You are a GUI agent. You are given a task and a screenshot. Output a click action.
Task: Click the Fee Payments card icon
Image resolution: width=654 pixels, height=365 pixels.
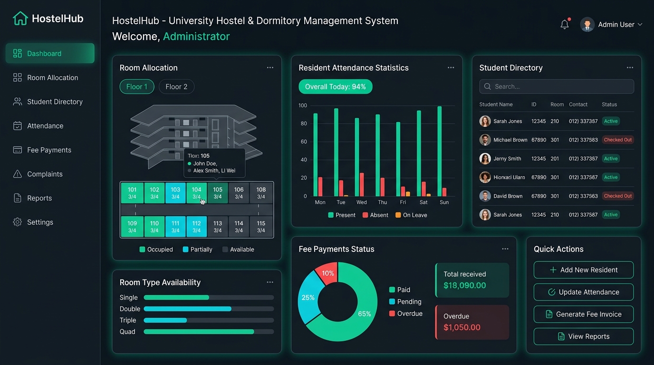pyautogui.click(x=18, y=150)
